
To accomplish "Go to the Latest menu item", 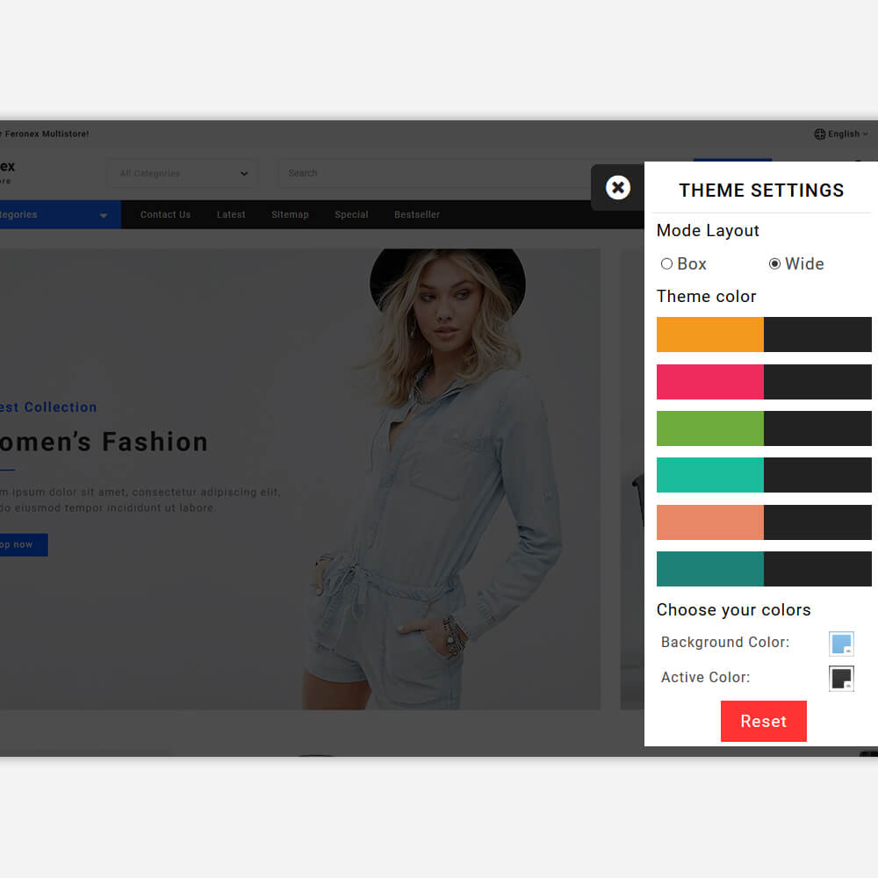I will (x=231, y=215).
